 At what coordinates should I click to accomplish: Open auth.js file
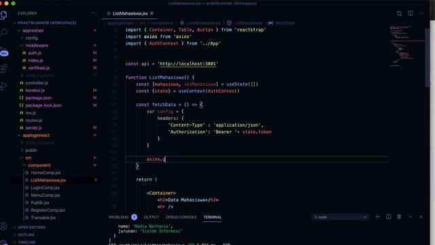coord(35,53)
